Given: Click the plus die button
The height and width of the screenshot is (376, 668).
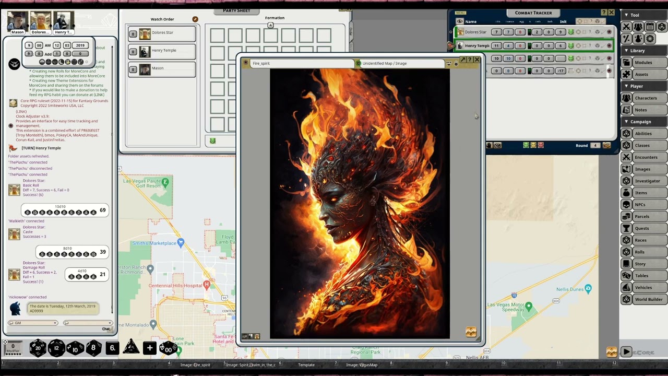Looking at the screenshot, I should point(150,348).
